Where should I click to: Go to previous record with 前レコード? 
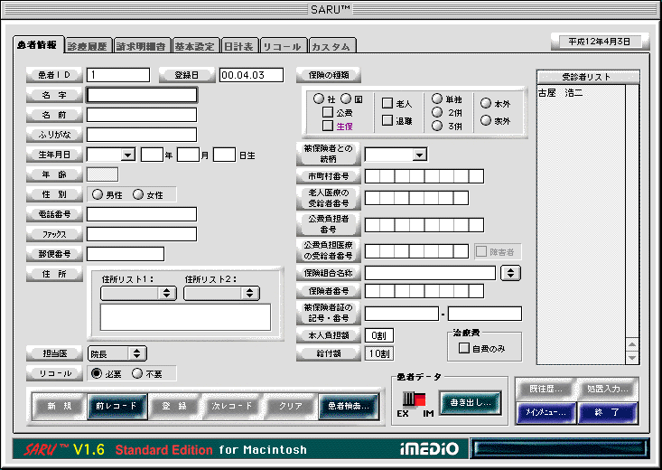click(x=117, y=406)
